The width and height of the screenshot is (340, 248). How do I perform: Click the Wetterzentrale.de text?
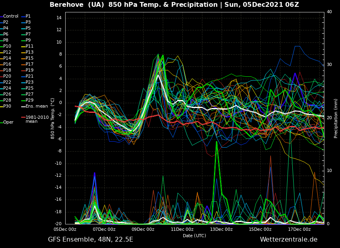tap(288, 240)
